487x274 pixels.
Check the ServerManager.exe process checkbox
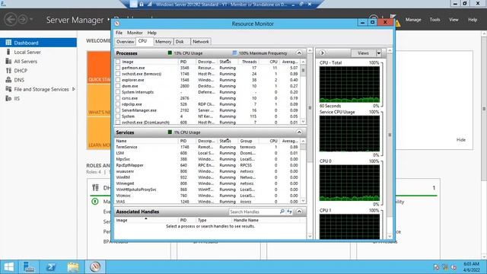pos(118,110)
